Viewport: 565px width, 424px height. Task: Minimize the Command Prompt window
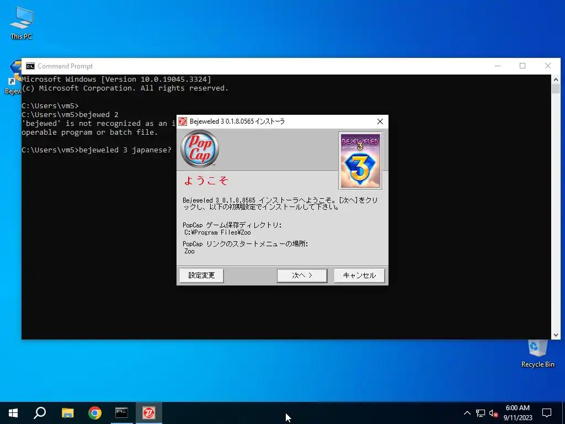[498, 66]
